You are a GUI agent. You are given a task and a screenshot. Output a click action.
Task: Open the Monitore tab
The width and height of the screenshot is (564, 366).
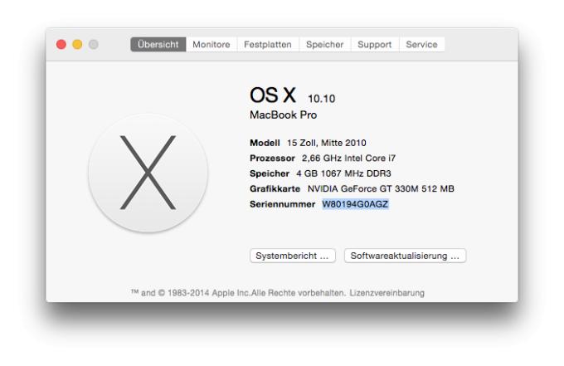(211, 44)
